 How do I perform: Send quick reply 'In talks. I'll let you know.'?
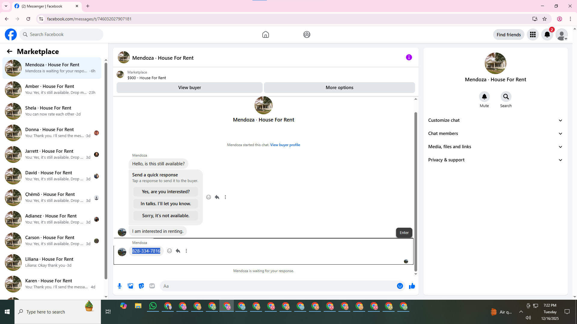166,204
